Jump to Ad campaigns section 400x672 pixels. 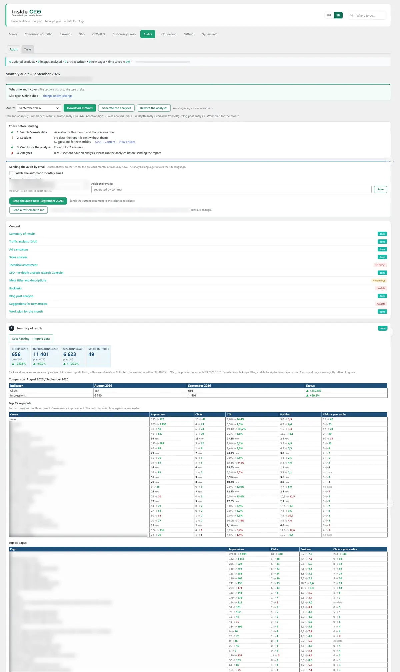click(19, 250)
